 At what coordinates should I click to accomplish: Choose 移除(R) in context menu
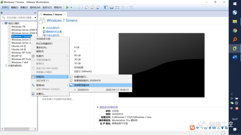pos(50,51)
